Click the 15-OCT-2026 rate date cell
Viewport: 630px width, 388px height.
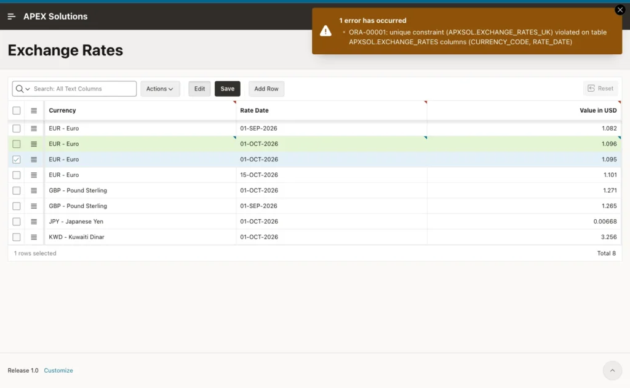click(x=332, y=176)
